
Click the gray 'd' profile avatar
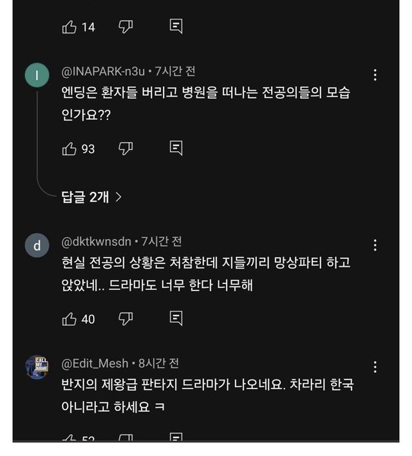tap(37, 245)
